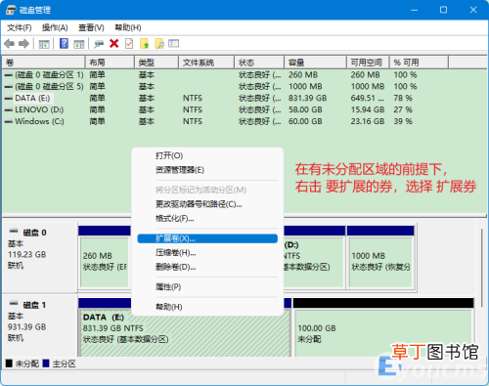
Task: Click the 磁盘 1 disk icon
Action: (14, 304)
